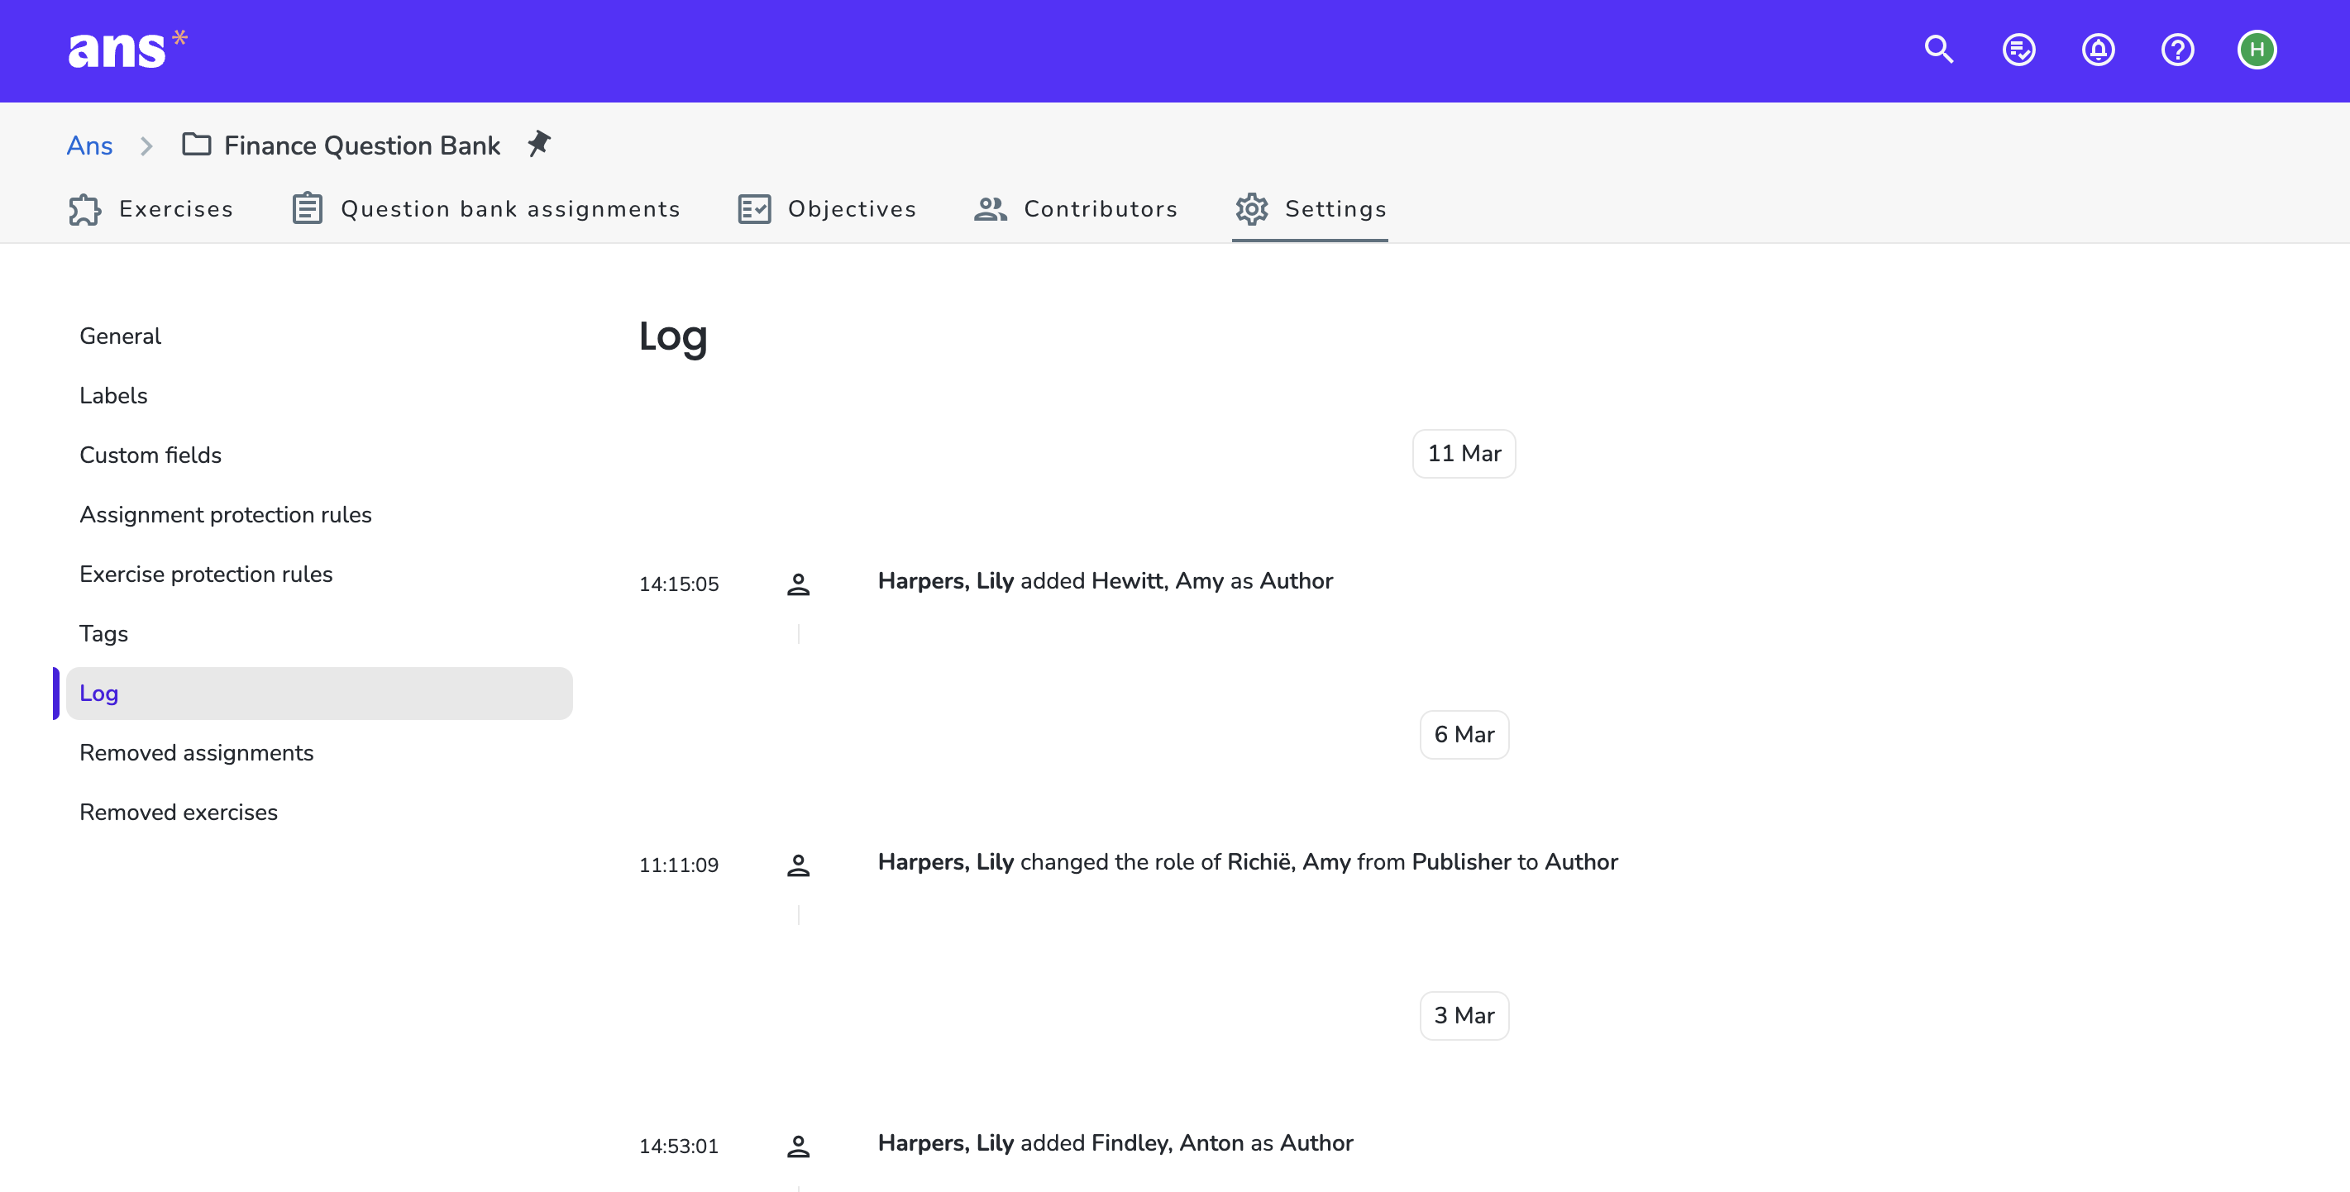Viewport: 2350px width, 1192px height.
Task: Click the 6 Mar date badge
Action: [1464, 734]
